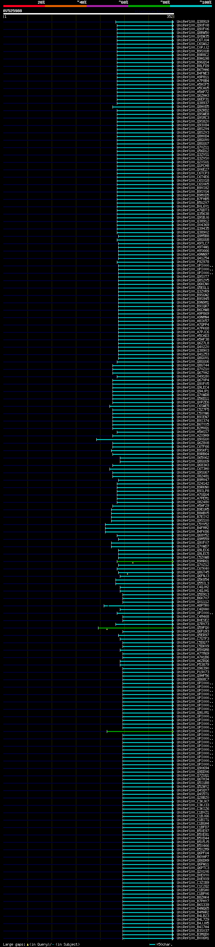The height and width of the screenshot is (947, 215).
Task: Click hit label UniRef100_B4FNE3
Action: [x=193, y=74]
